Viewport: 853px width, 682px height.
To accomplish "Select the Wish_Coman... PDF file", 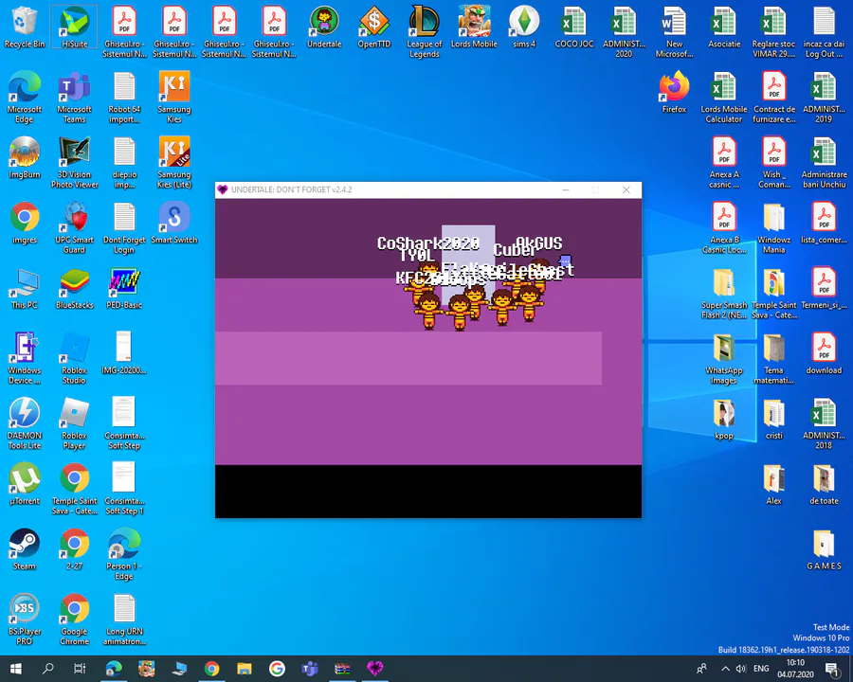I will [773, 163].
